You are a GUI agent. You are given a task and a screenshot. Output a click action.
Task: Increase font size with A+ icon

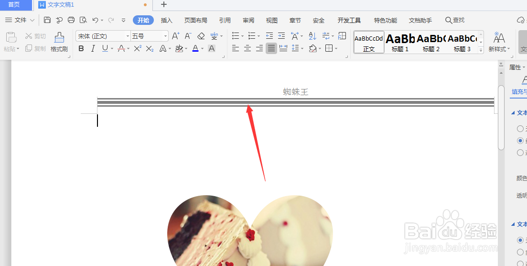pos(176,36)
